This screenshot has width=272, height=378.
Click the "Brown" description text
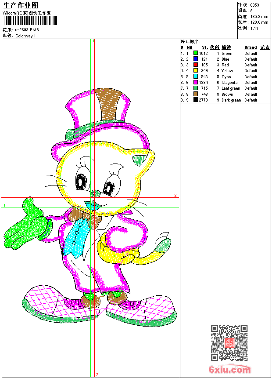tap(227, 94)
